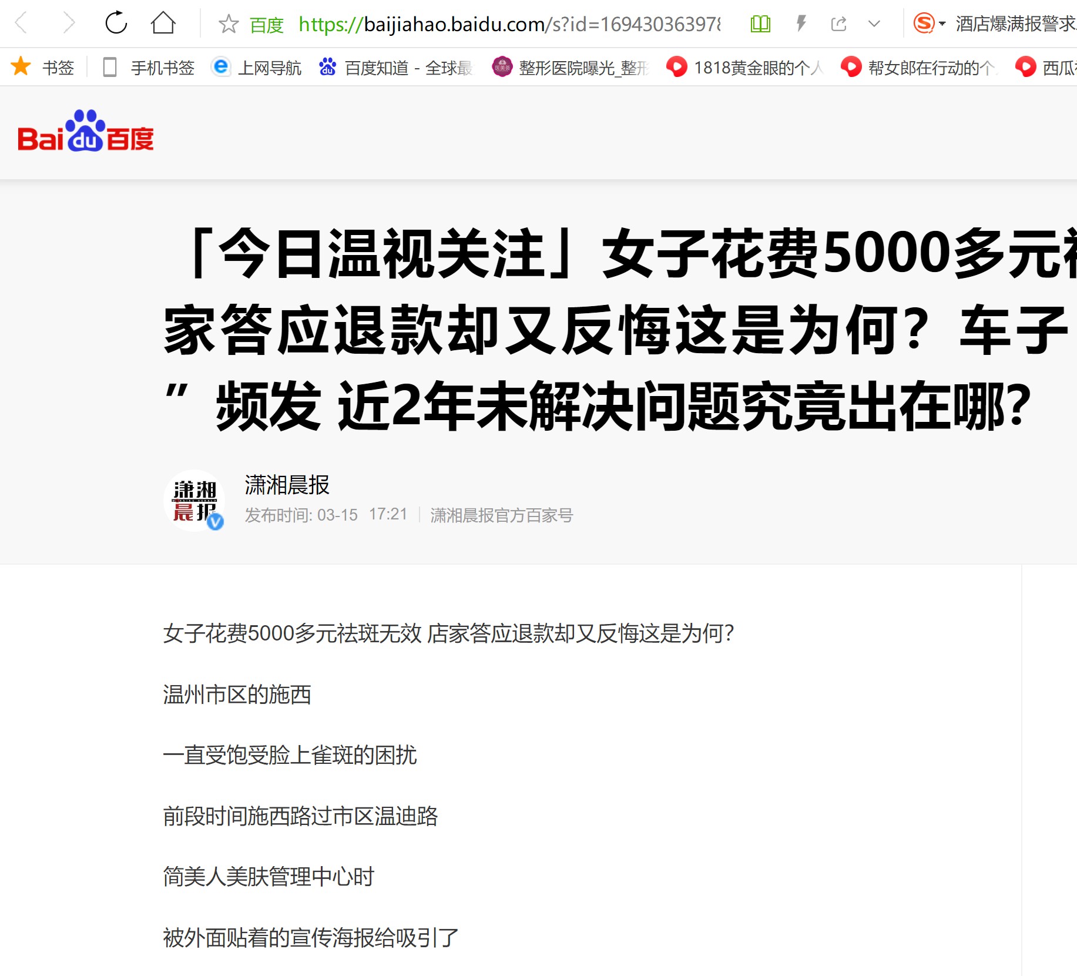Screen dimensions: 1077x976
Task: Open the 书签 bookmarks star
Action: point(42,67)
